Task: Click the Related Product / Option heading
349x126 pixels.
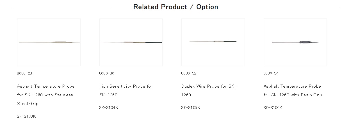Action: (176, 7)
